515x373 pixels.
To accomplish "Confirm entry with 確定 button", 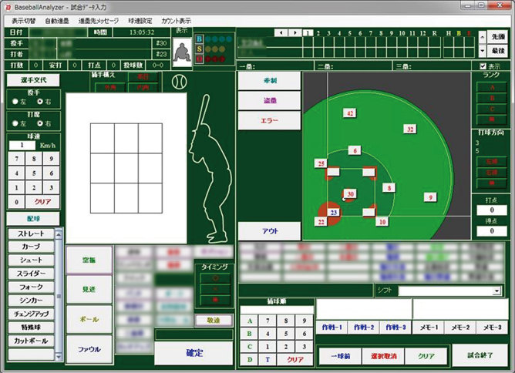I will 194,353.
